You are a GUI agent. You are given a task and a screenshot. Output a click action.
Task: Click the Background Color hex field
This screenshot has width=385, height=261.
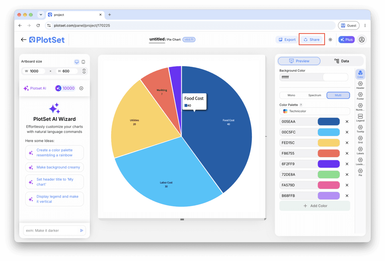301,77
